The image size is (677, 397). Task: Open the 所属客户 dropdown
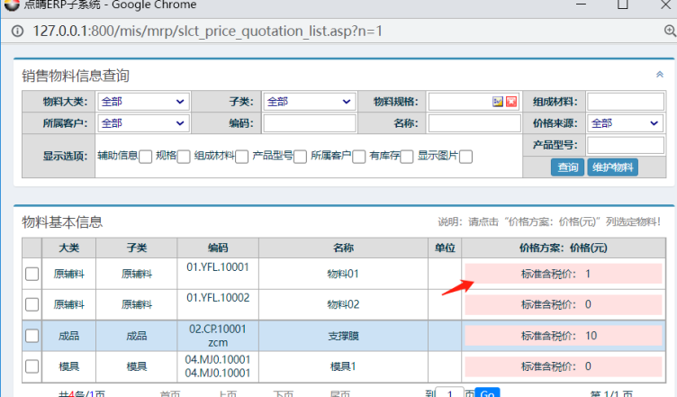tap(142, 123)
